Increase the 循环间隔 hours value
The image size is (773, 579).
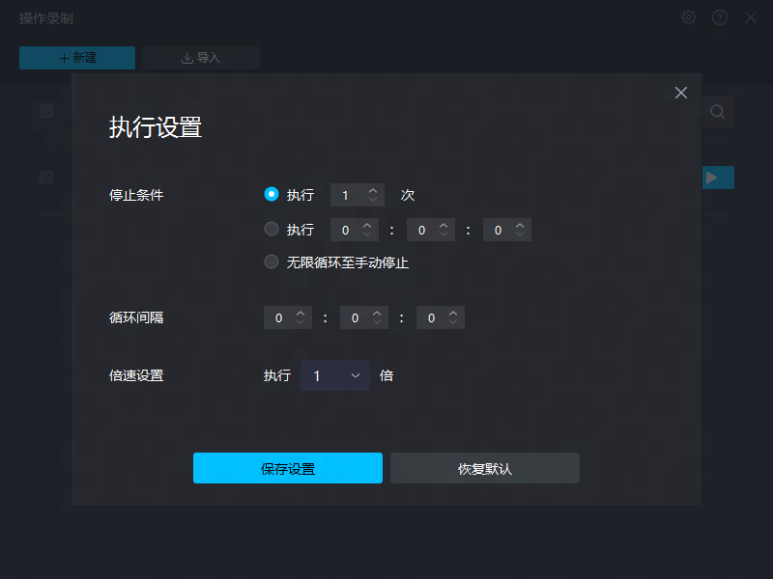tap(301, 313)
